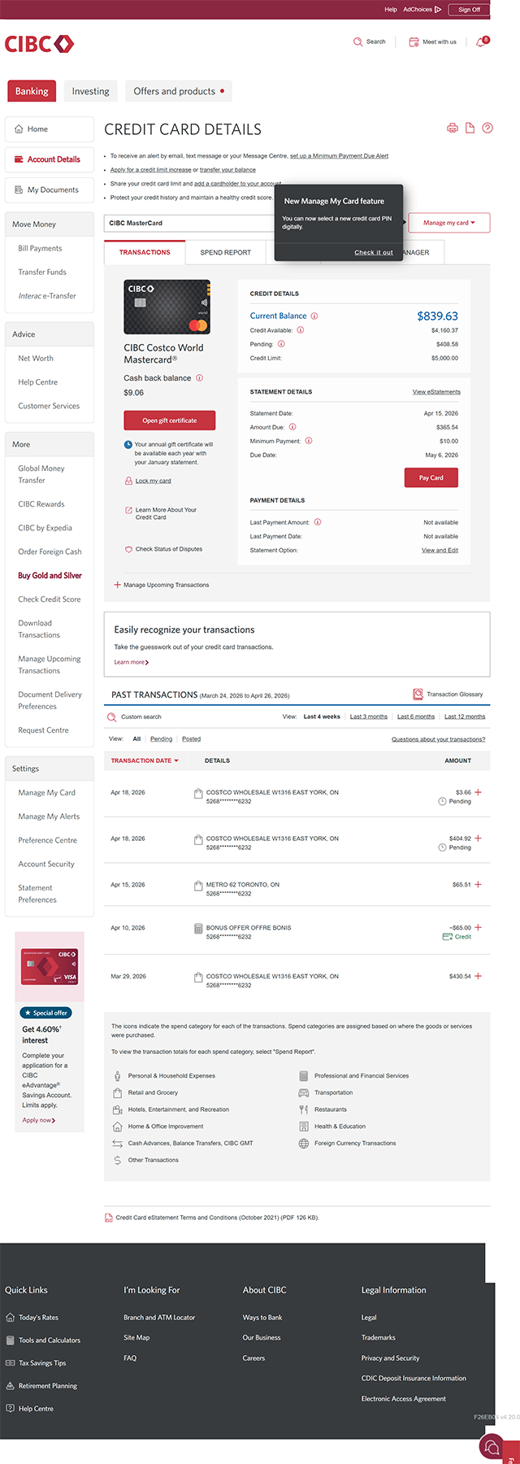Click the print page icon
The image size is (520, 1464).
pos(453,128)
